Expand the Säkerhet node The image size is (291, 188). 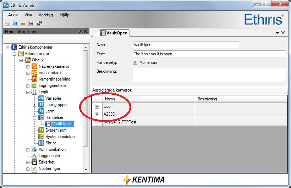point(28,162)
